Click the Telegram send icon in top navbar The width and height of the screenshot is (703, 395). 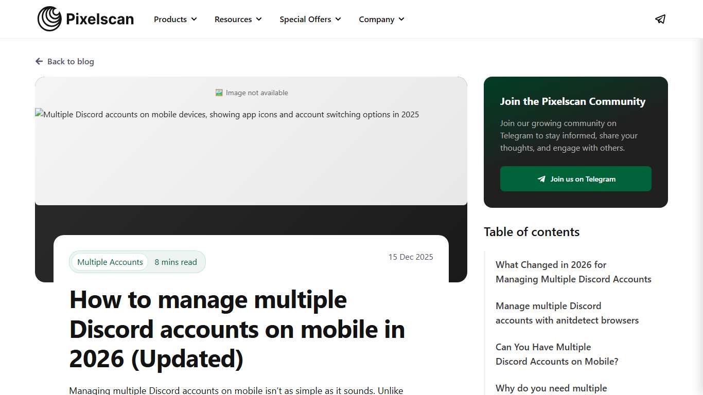click(660, 19)
